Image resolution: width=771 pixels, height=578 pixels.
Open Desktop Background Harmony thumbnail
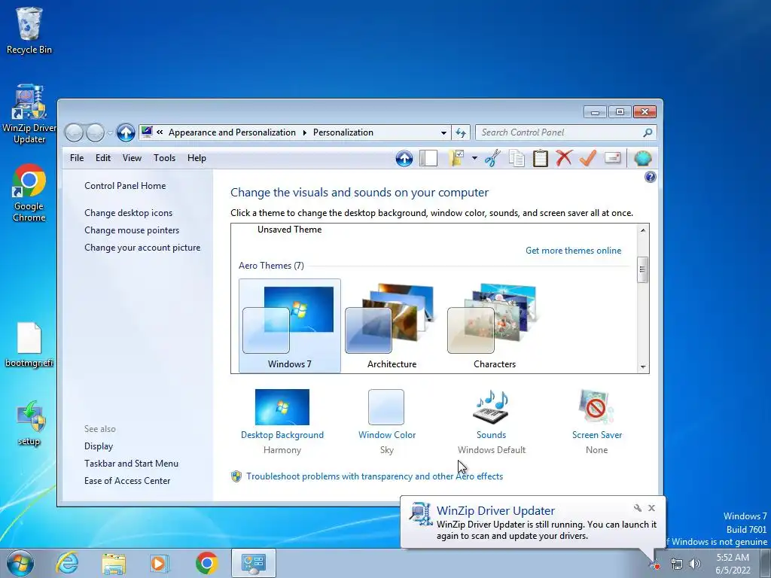click(282, 407)
